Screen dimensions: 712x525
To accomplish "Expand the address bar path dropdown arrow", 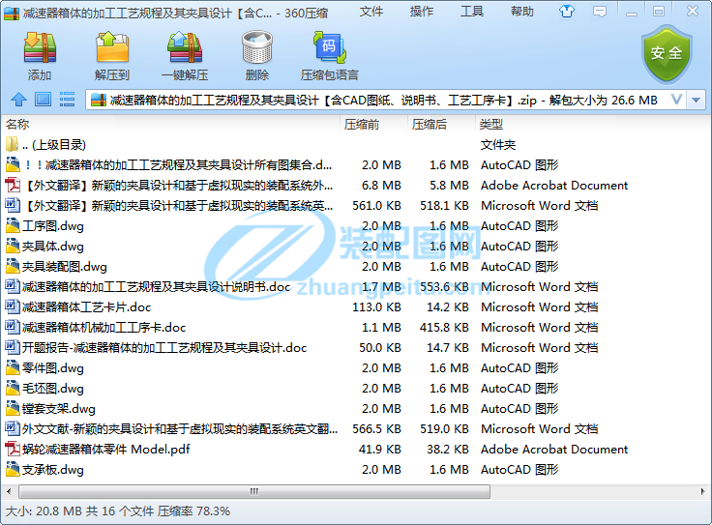I will (x=696, y=100).
